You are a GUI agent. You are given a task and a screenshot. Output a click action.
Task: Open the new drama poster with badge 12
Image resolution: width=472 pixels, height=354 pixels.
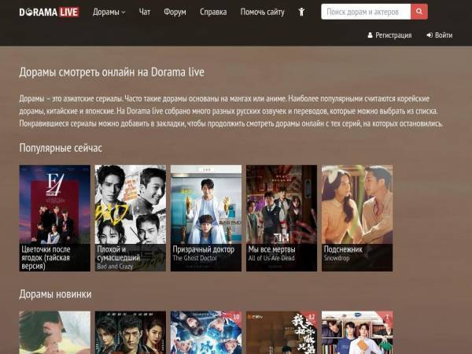[x=282, y=332]
